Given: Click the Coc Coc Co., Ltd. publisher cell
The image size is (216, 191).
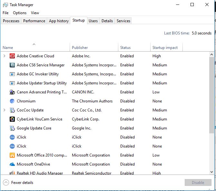Looking at the screenshot, I should (x=87, y=110).
